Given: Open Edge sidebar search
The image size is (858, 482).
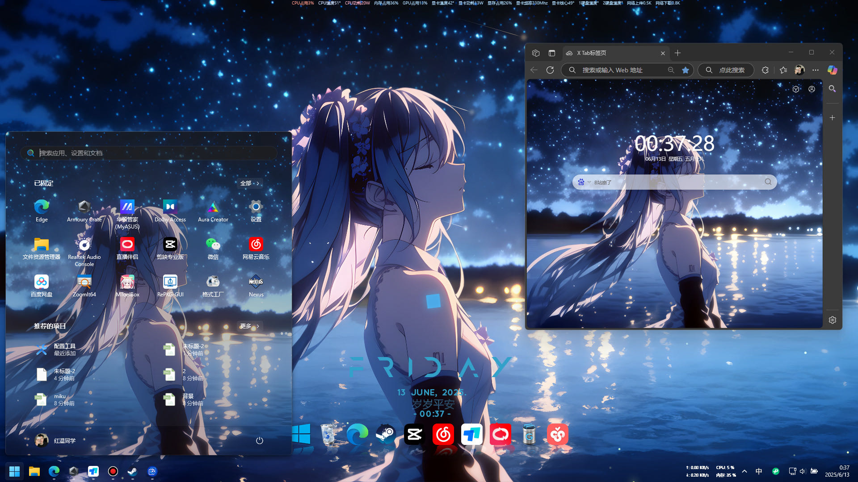Looking at the screenshot, I should tap(832, 89).
